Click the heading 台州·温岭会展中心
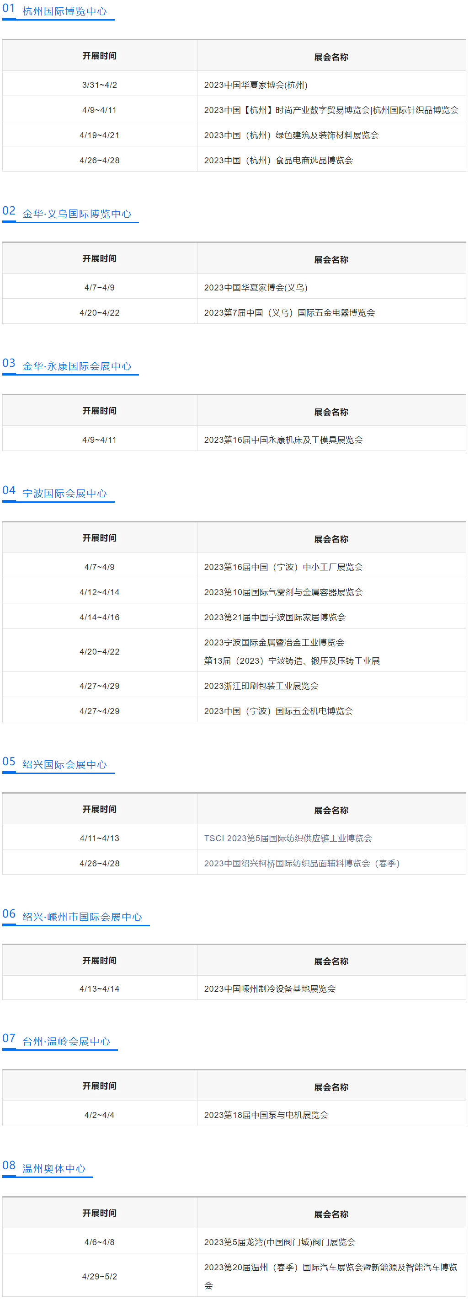This screenshot has height=1300, width=469. 66,1042
